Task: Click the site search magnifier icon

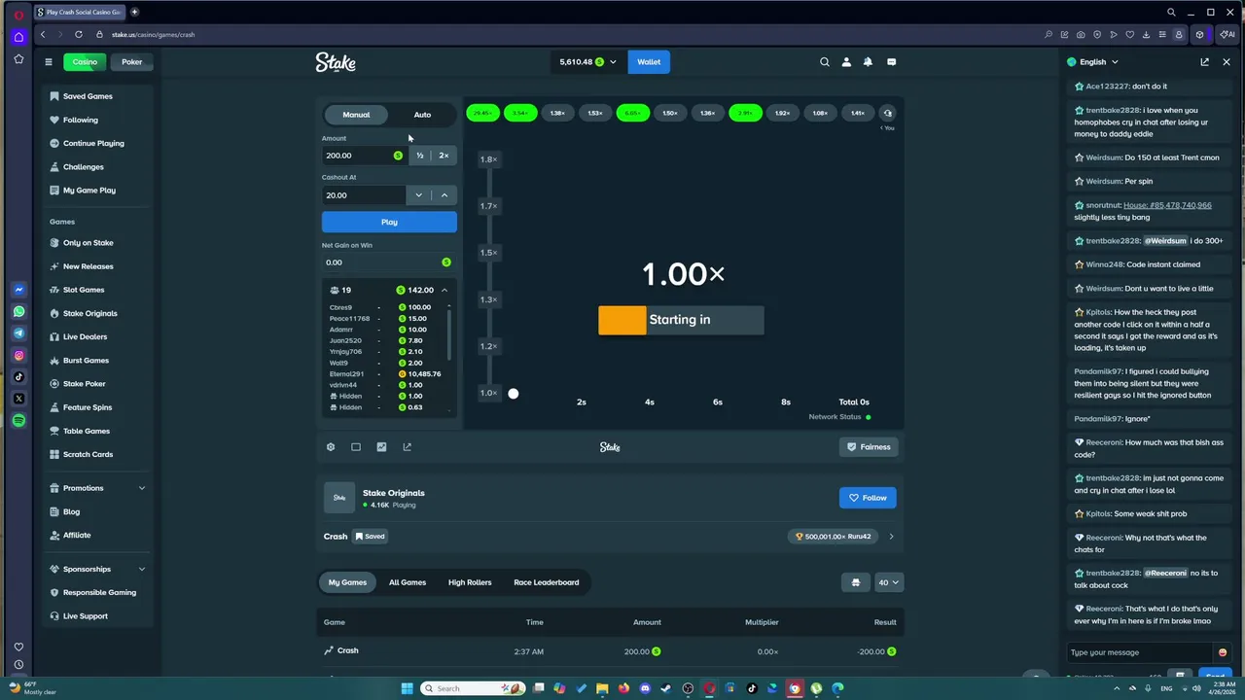Action: (825, 62)
